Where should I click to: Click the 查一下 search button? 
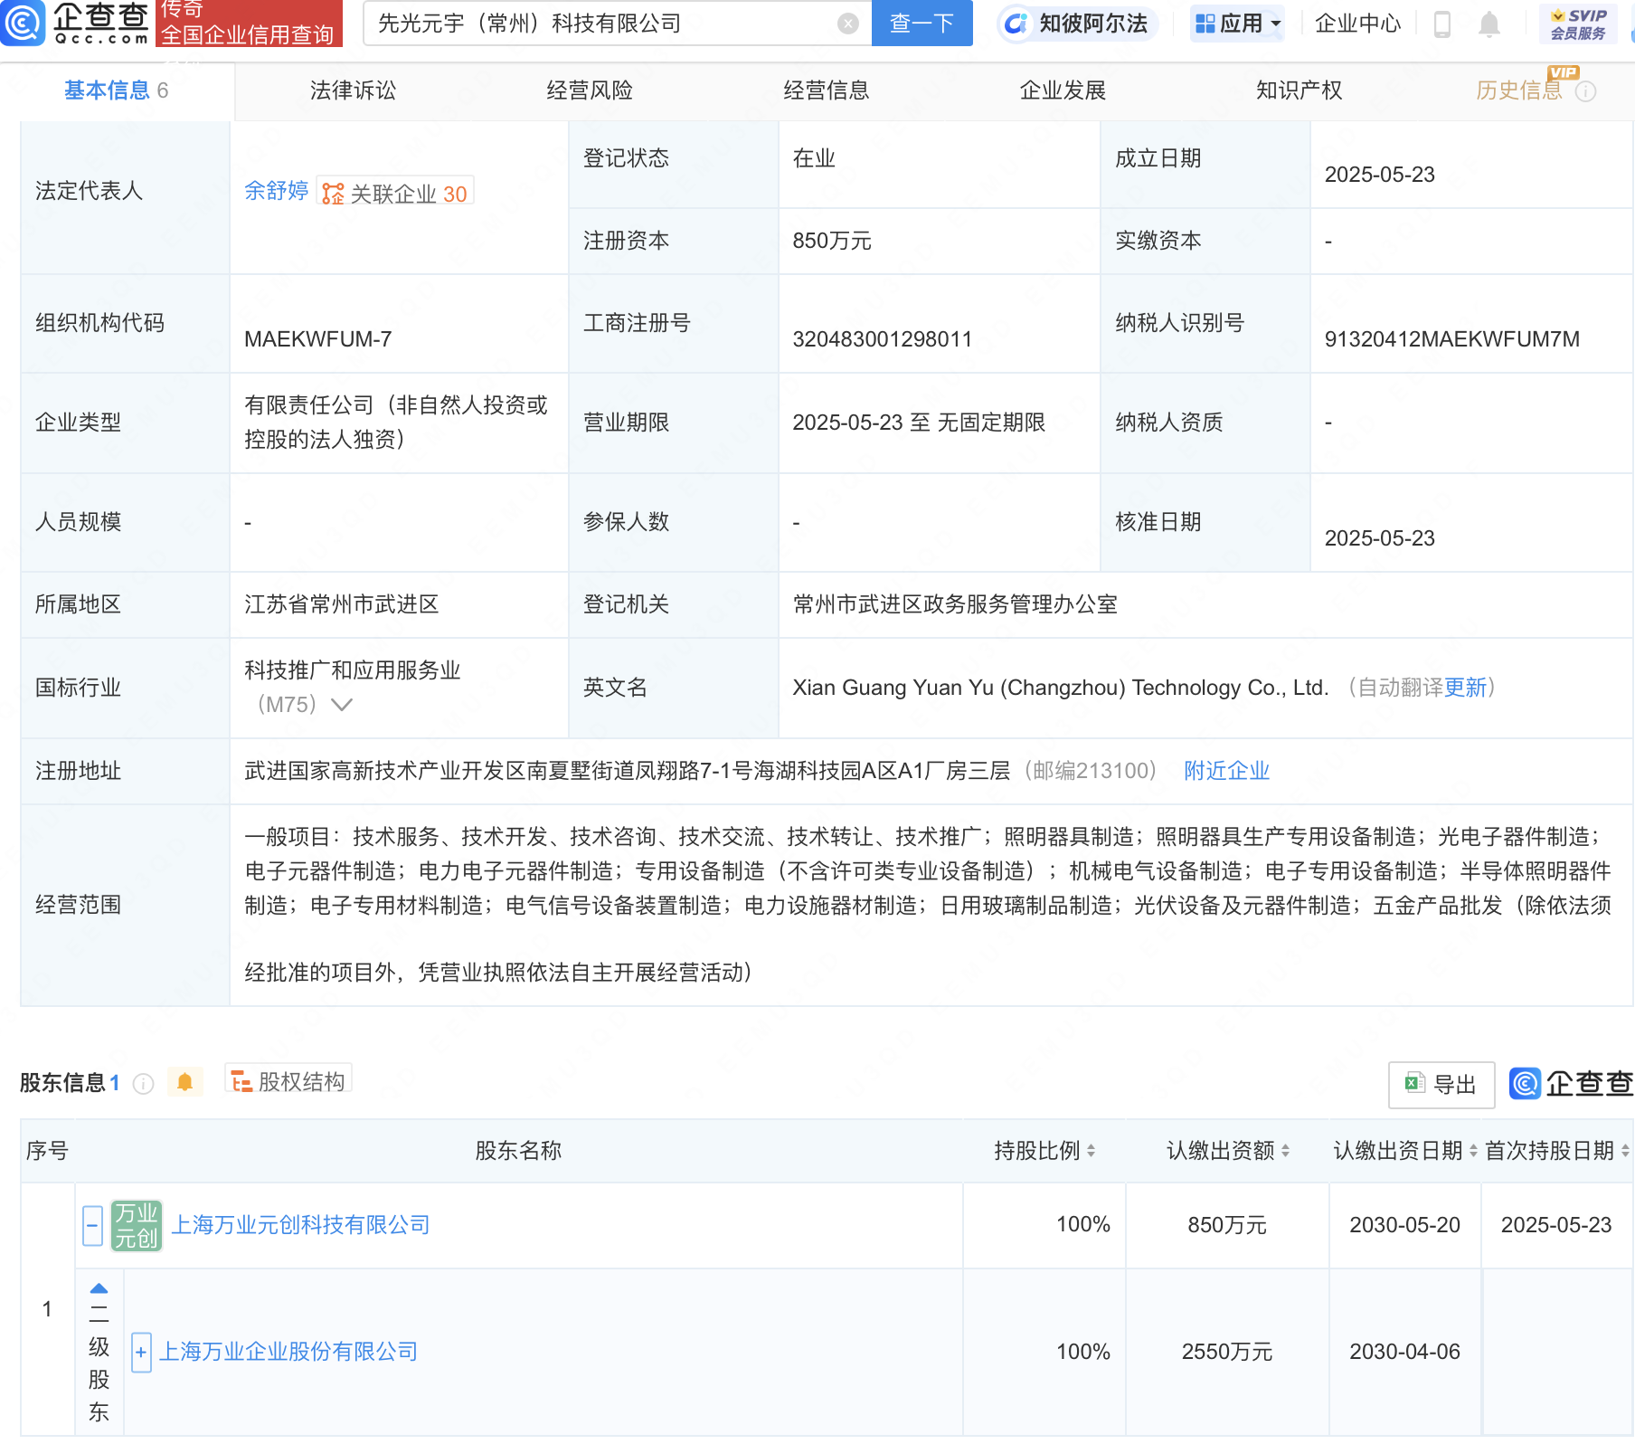pos(921,24)
